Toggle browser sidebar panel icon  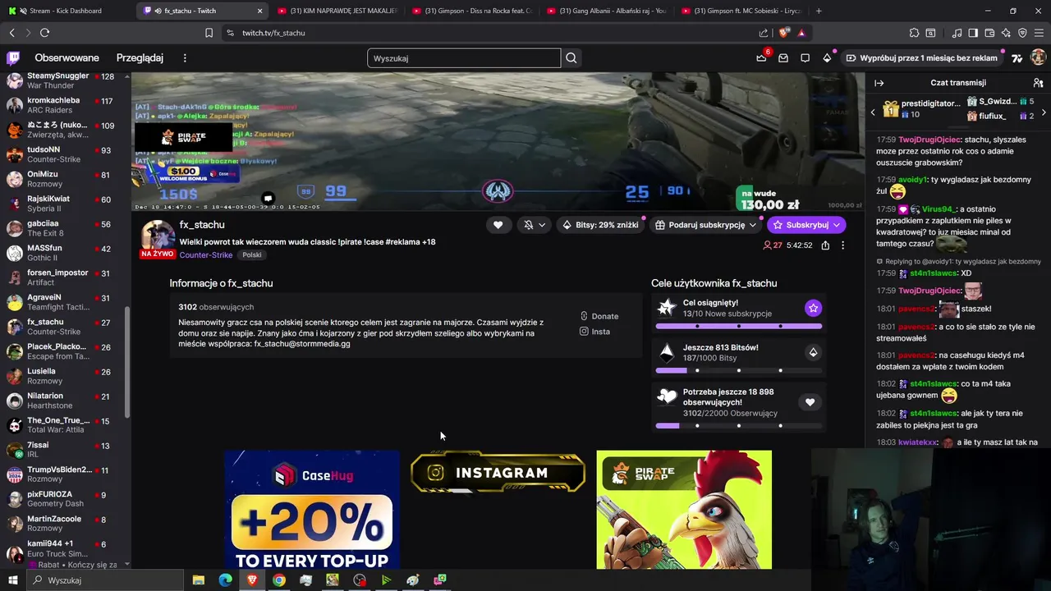coord(973,33)
